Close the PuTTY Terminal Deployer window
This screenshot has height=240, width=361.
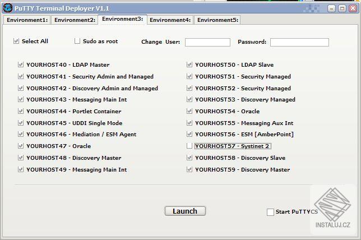[352, 8]
